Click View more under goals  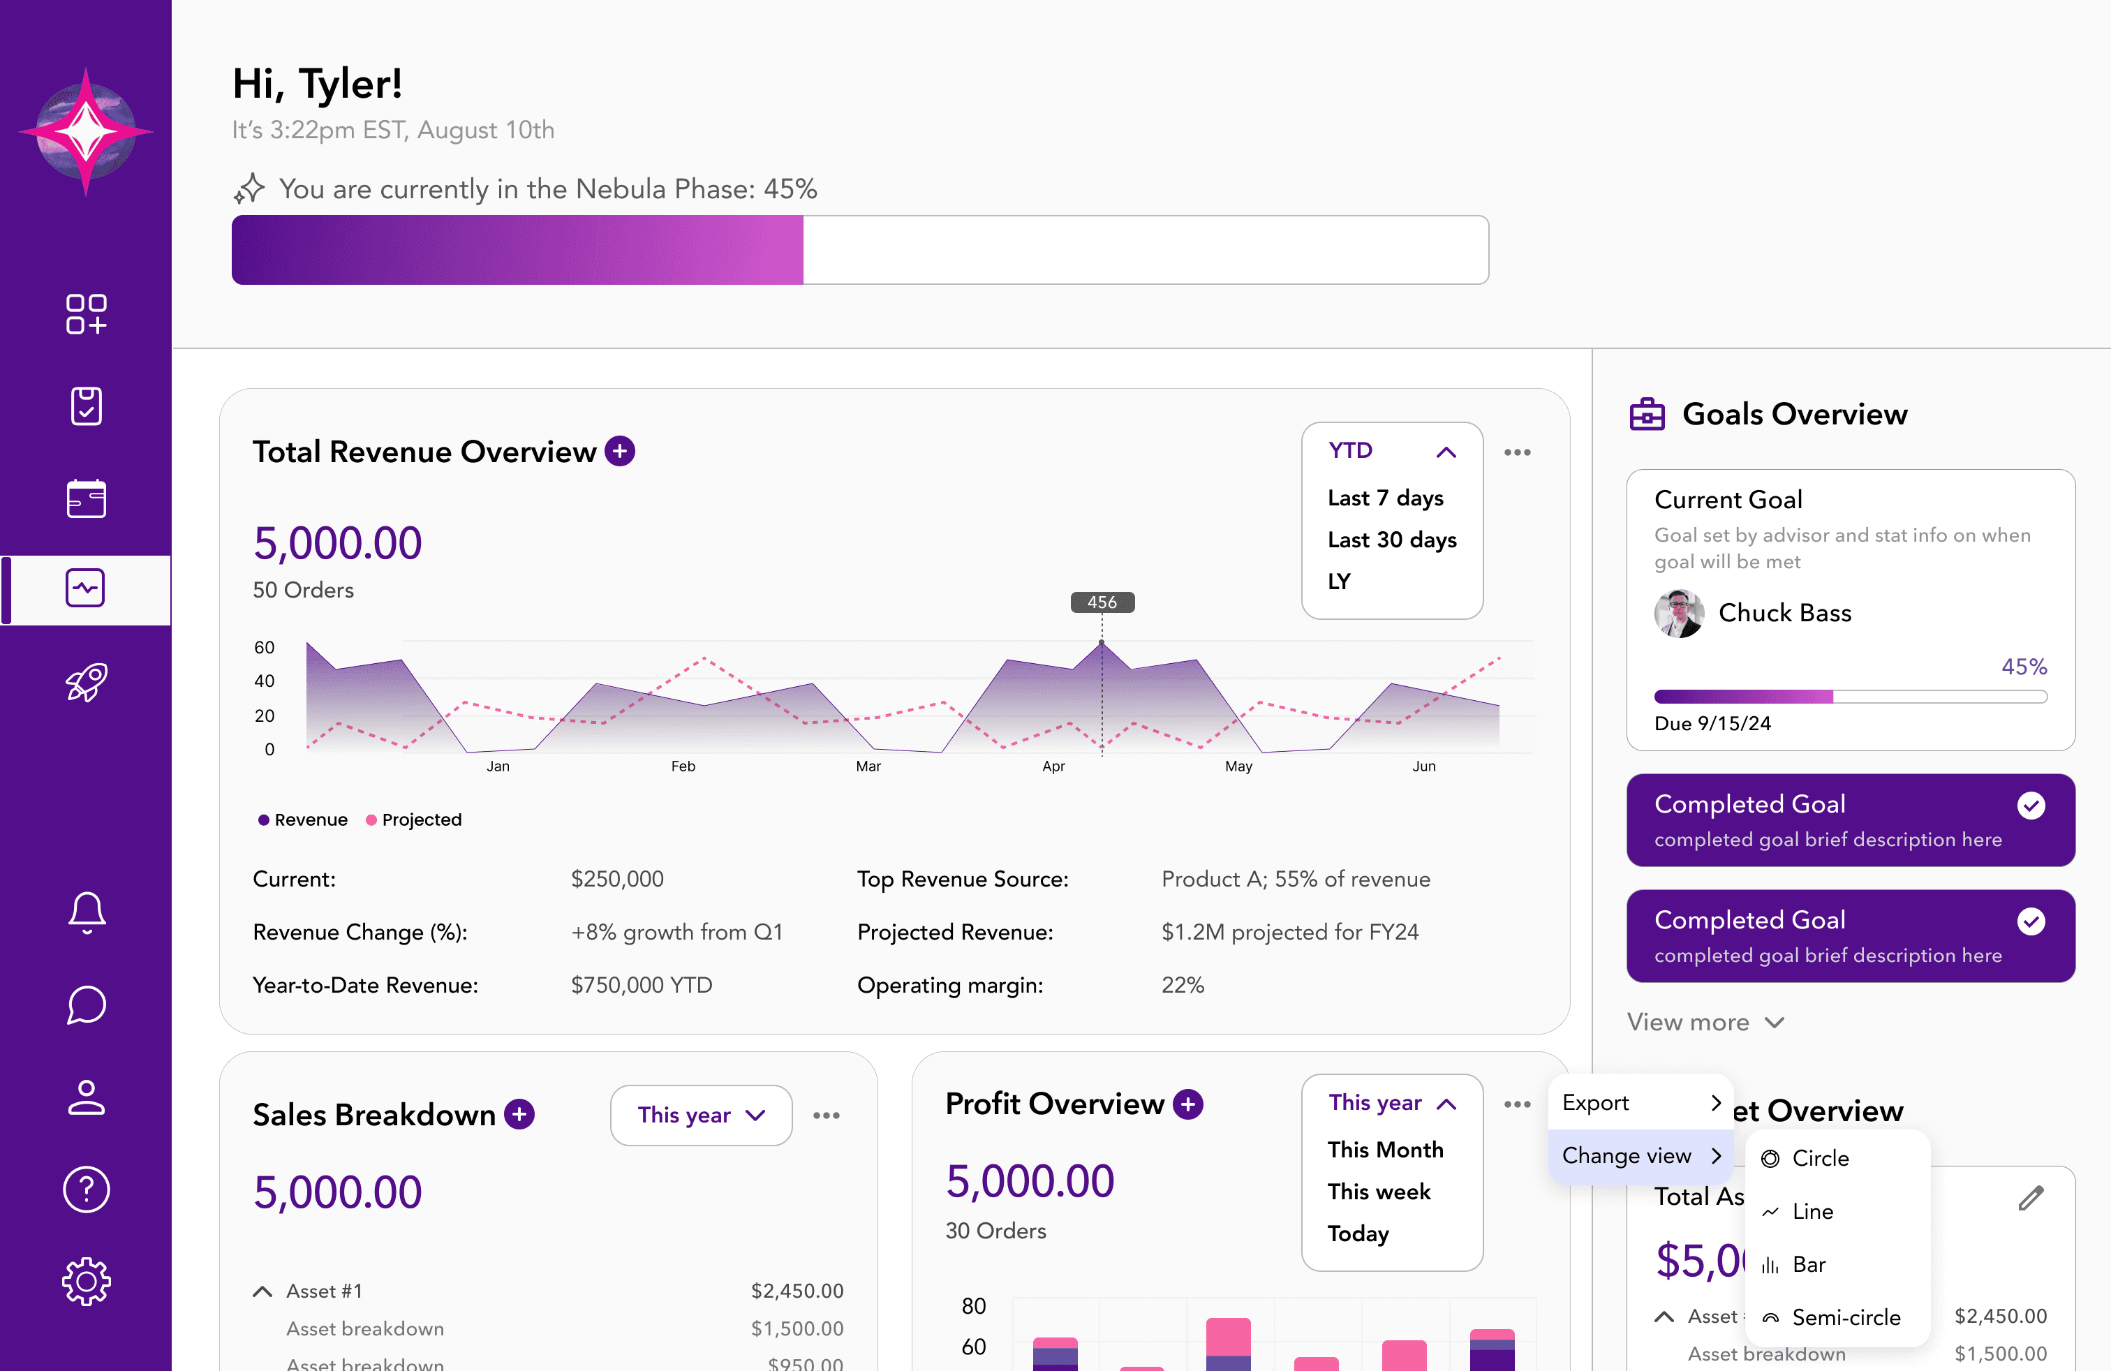coord(1704,1023)
